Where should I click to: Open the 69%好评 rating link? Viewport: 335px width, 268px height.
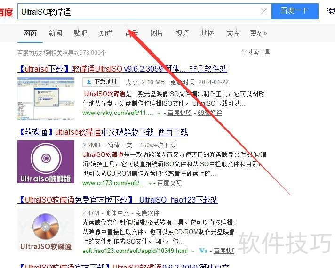209,113
